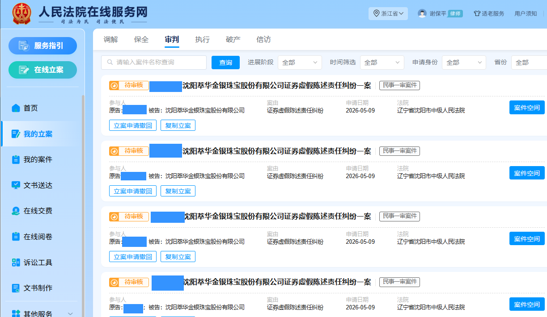Image resolution: width=547 pixels, height=317 pixels.
Task: Switch to the 信访 tab
Action: pyautogui.click(x=263, y=39)
